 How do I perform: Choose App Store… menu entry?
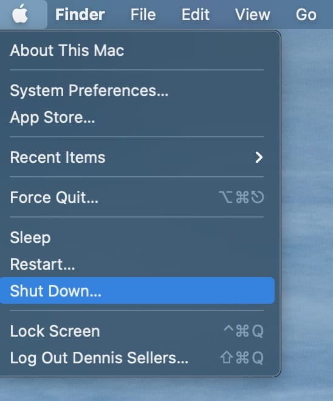[137, 117]
